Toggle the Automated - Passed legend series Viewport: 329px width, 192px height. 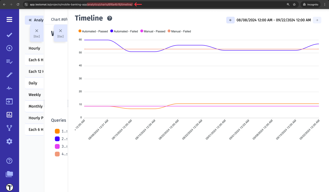click(93, 31)
